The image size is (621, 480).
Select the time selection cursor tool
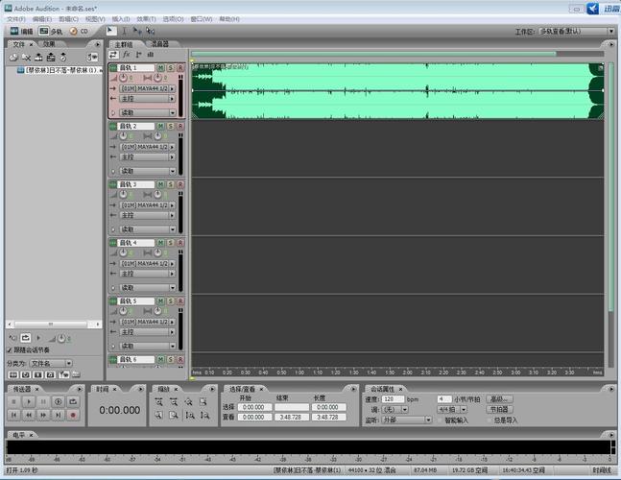pos(124,31)
